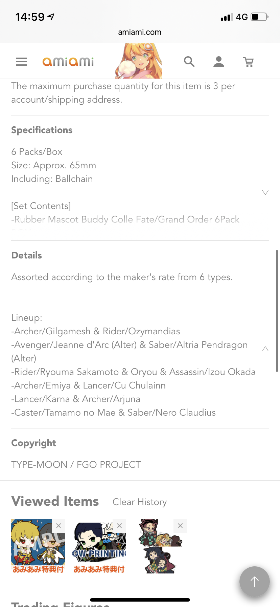Viewport: 280px width, 607px height.
Task: Remove the Demon Slayer viewed item
Action: pos(180,526)
